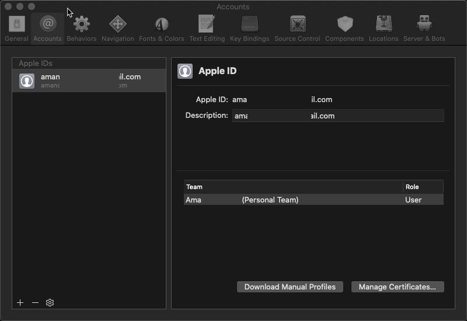Open account actions gear menu

[x=50, y=302]
